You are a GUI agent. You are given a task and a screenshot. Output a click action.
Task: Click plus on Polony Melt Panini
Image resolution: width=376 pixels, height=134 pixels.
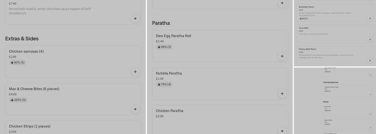coord(370,61)
